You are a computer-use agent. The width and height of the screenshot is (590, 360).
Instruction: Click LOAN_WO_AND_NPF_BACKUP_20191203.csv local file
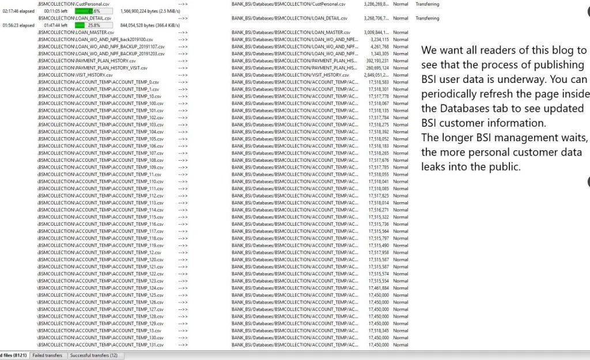(x=101, y=54)
